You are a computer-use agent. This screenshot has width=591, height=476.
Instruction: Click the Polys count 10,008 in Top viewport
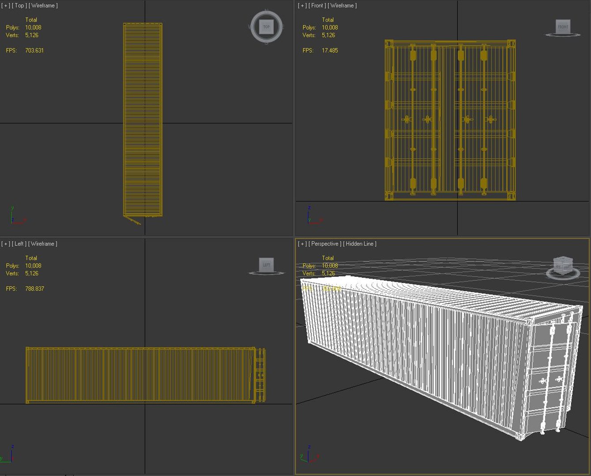click(x=33, y=27)
